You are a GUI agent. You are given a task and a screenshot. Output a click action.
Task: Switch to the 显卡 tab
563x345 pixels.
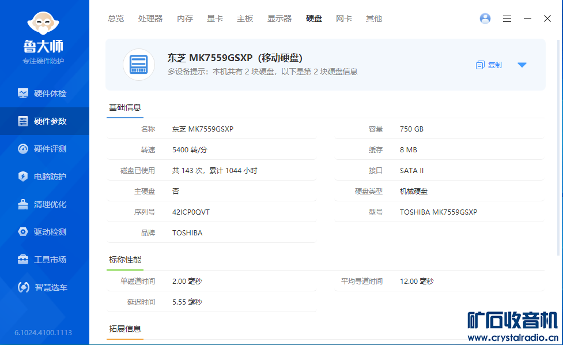pos(215,18)
